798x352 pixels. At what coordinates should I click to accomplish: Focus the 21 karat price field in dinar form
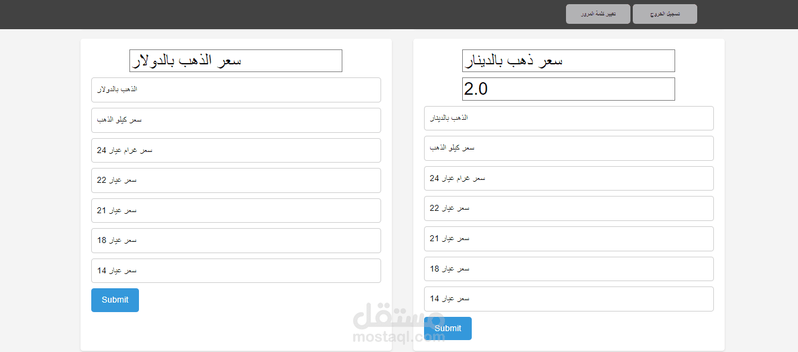568,238
